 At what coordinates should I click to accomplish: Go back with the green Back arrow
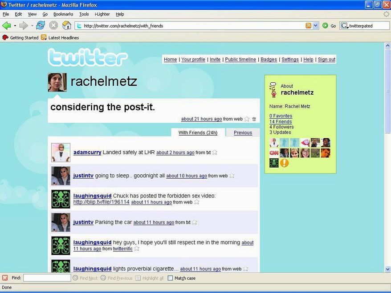click(x=7, y=25)
